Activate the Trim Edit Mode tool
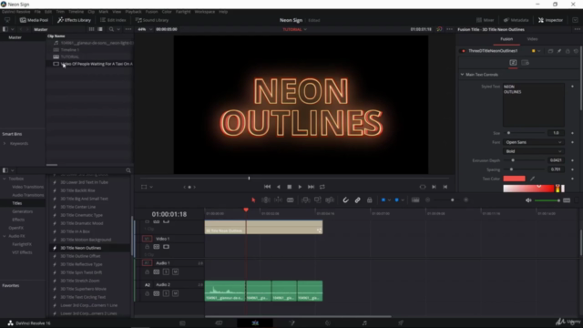This screenshot has width=583, height=328. click(266, 200)
